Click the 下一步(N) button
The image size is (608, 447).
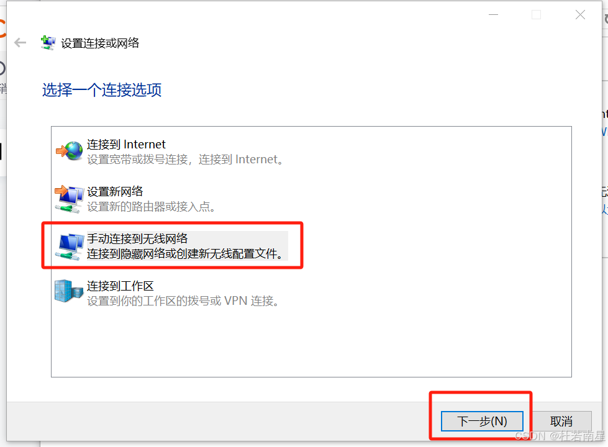(x=482, y=421)
